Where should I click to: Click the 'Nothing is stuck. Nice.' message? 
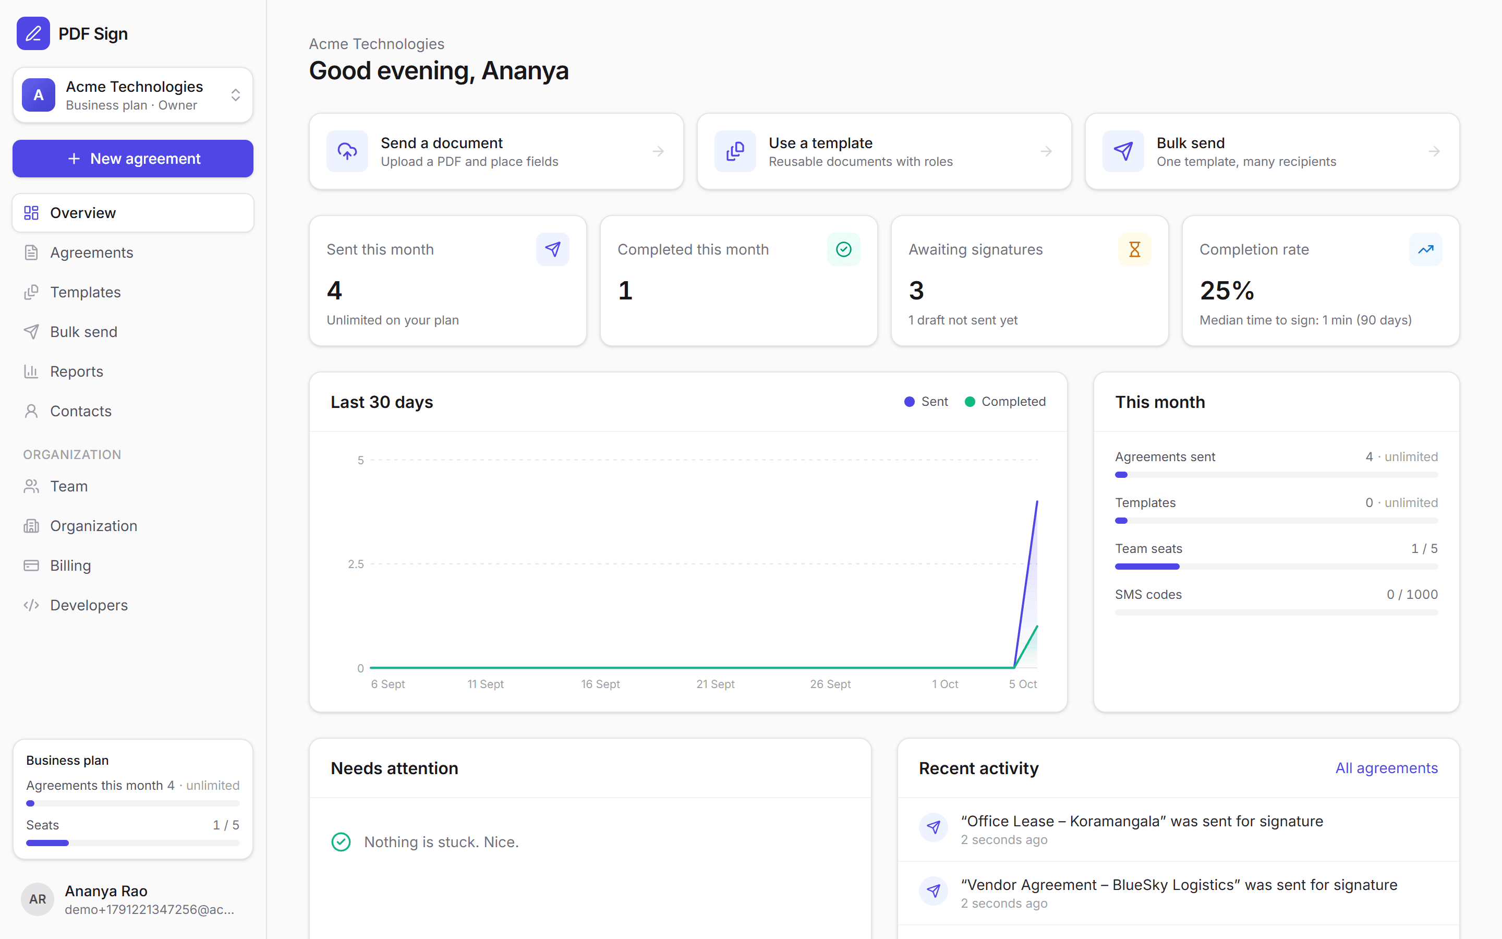(x=441, y=842)
